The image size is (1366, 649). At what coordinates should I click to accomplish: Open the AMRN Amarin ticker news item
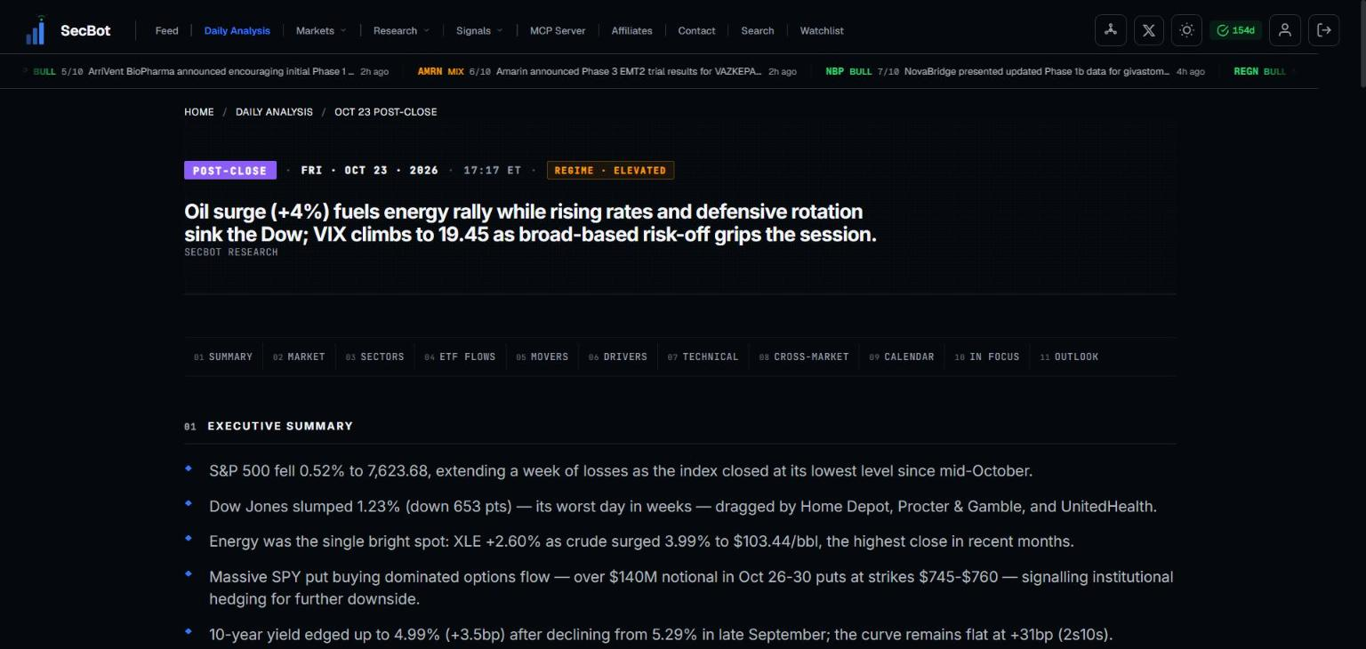coord(607,71)
